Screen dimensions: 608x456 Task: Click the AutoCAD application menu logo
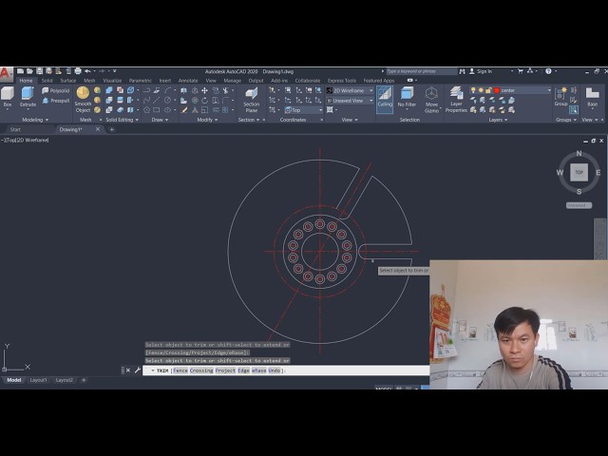[6, 74]
